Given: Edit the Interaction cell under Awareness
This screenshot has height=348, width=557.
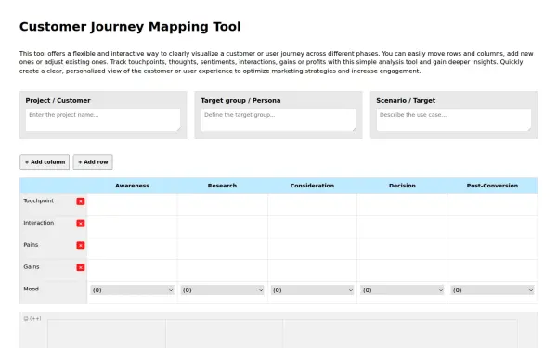Looking at the screenshot, I should pyautogui.click(x=132, y=227).
